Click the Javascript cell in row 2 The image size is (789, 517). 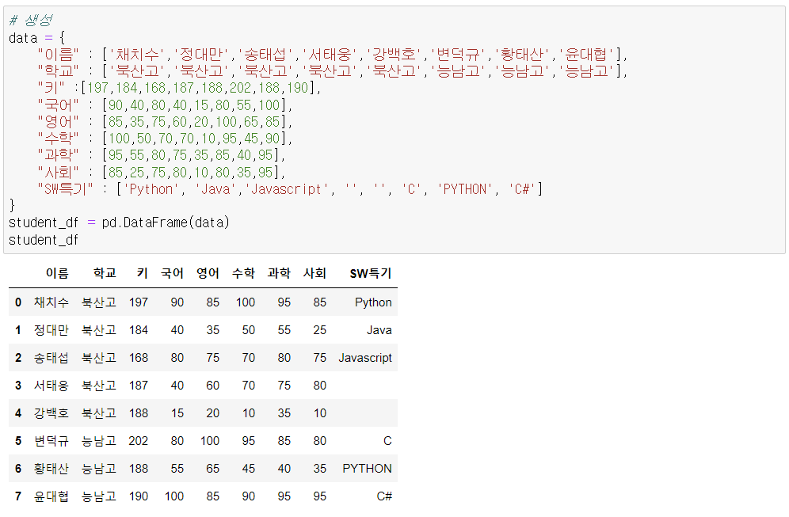point(365,358)
